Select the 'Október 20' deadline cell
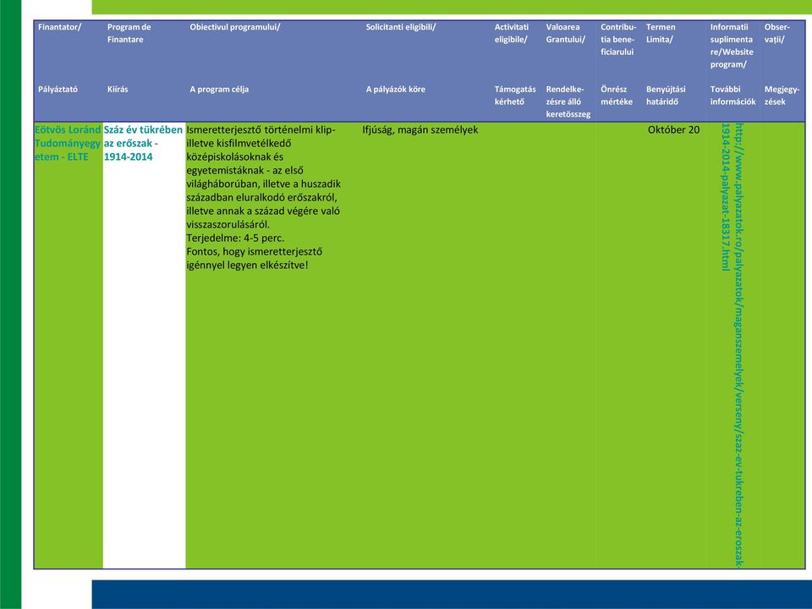Viewport: 812px width, 609px height. click(673, 129)
